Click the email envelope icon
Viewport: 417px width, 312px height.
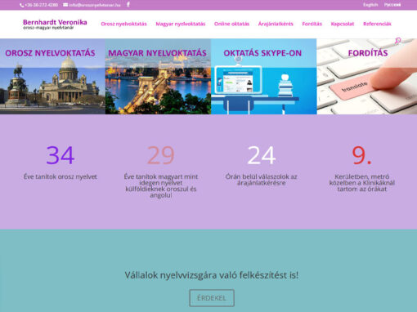[65, 5]
